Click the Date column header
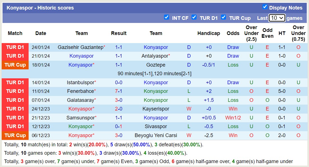The width and height of the screenshot is (309, 167). [x=41, y=33]
